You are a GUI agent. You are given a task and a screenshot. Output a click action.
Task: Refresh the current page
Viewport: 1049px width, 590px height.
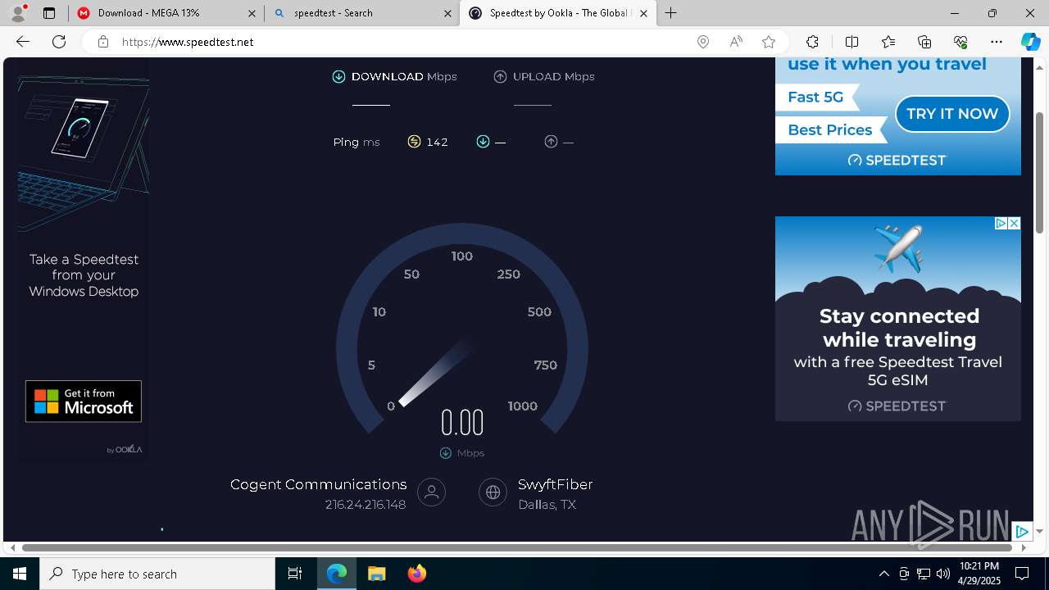(59, 42)
